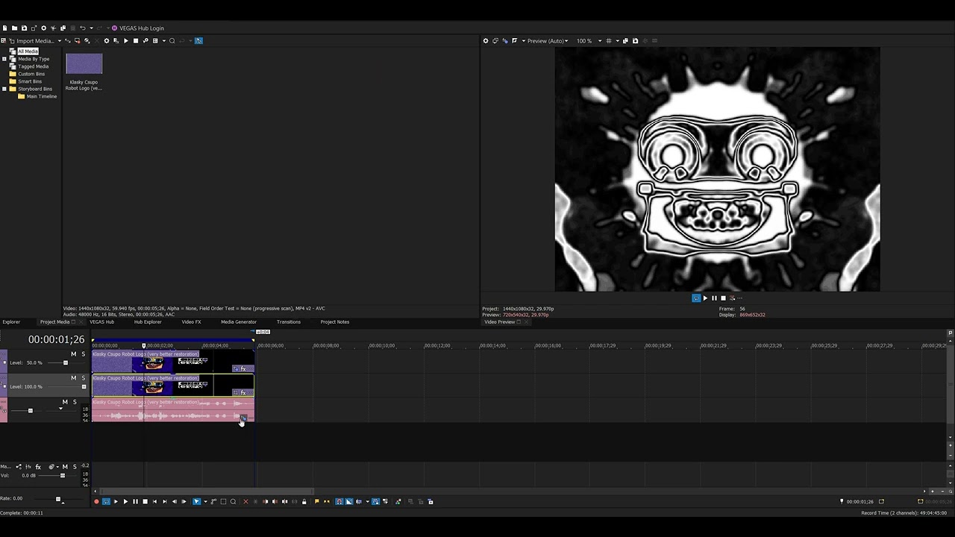Viewport: 955px width, 537px height.
Task: Solo the audio track
Action: point(75,402)
